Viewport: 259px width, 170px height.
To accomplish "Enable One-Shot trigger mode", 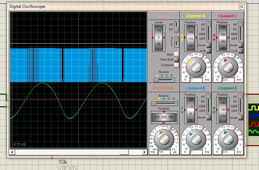I will pyautogui.click(x=177, y=60).
